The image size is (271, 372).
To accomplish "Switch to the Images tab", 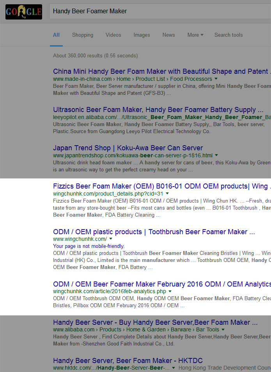I will (x=142, y=35).
